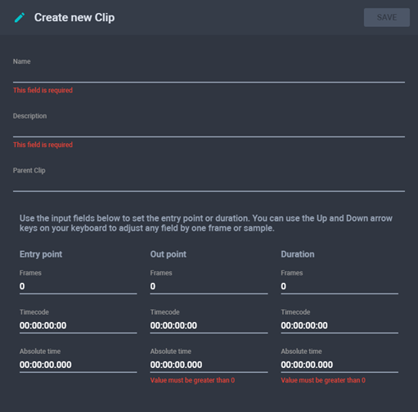This screenshot has height=412, width=418.
Task: Click the Create new Clip title
Action: (x=74, y=18)
